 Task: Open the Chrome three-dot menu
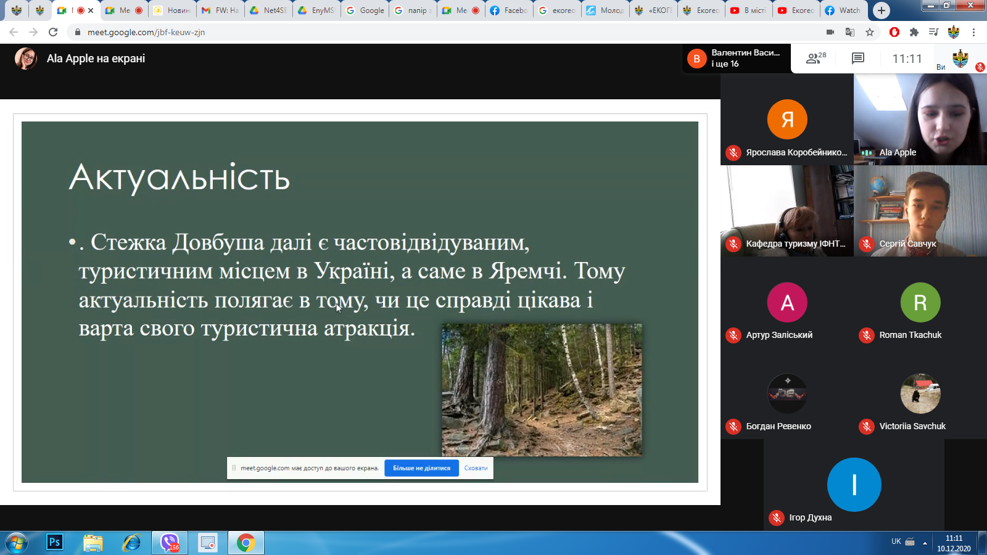pyautogui.click(x=973, y=32)
